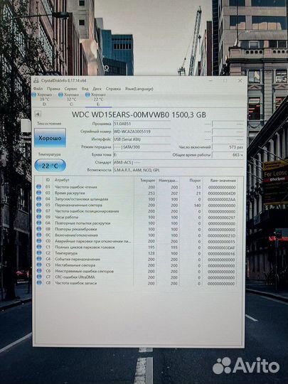The image size is (288, 384).
Task: Click status circle for attribute 09
Action: point(38,217)
